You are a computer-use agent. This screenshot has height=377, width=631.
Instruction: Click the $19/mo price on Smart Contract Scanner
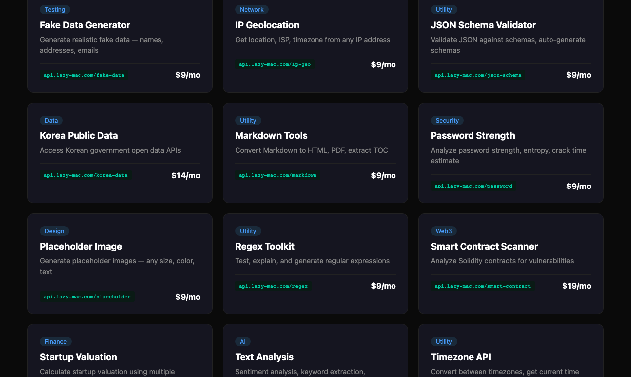click(577, 286)
